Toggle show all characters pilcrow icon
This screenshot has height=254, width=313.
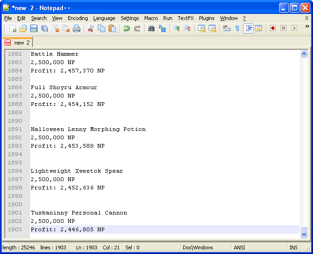[x=237, y=28]
